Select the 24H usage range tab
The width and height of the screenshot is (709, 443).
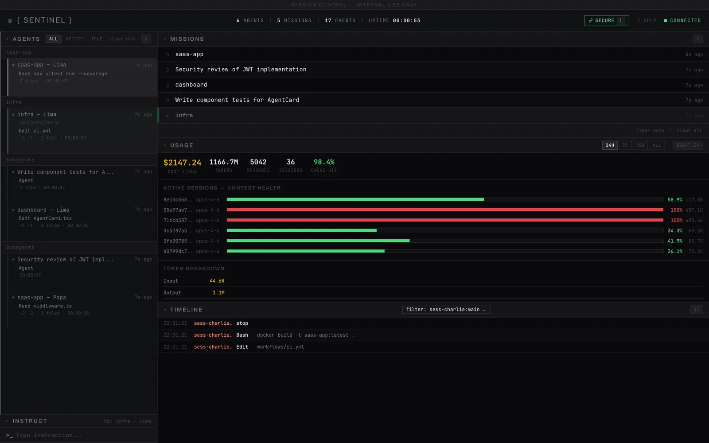click(610, 145)
